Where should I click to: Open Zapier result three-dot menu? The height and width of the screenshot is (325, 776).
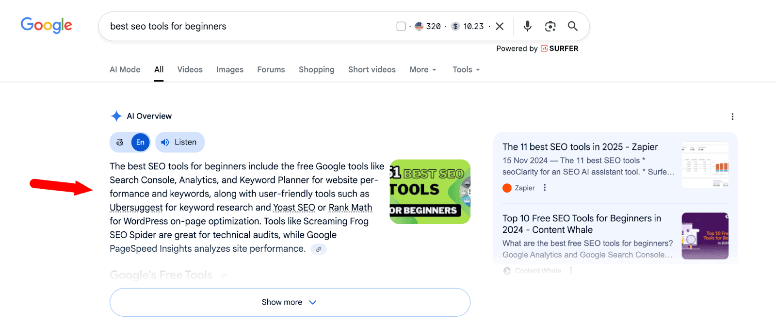click(x=545, y=188)
